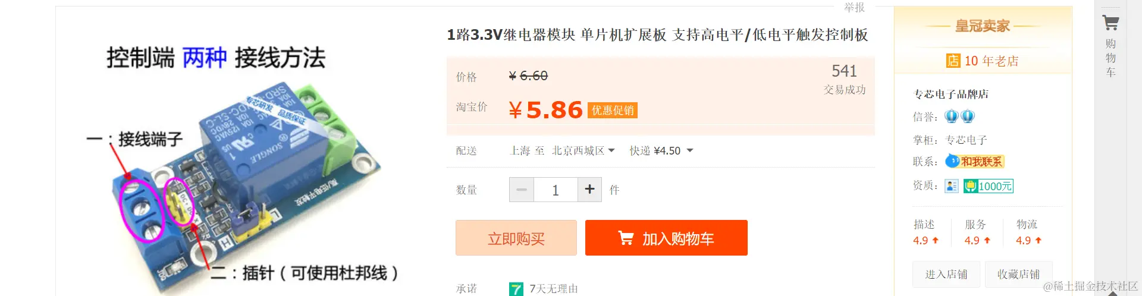The height and width of the screenshot is (296, 1142).
Task: Click the 立即购买 buy now button
Action: (516, 238)
